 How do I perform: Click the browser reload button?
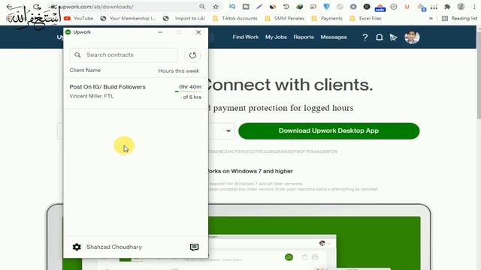click(x=37, y=7)
